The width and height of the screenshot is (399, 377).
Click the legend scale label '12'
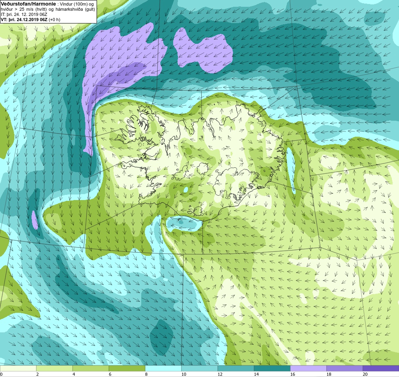220,374
